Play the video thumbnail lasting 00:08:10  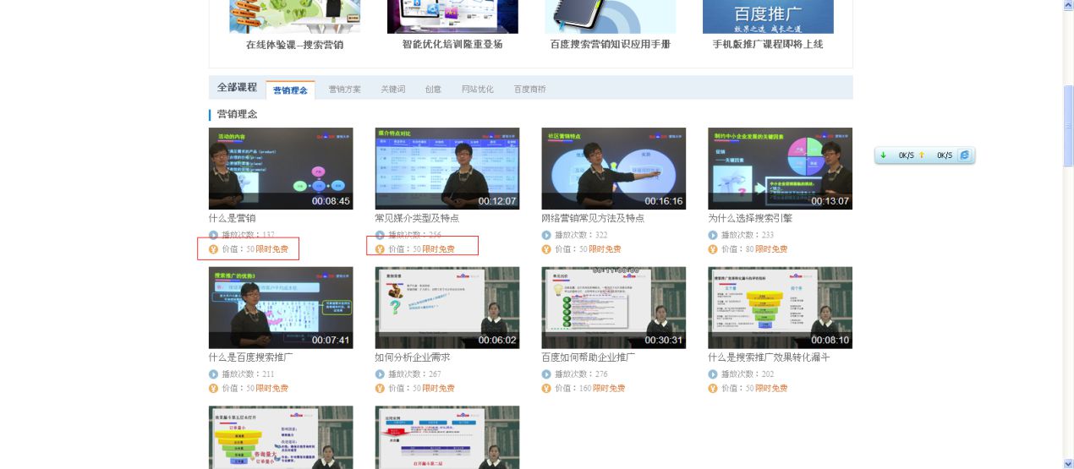781,308
